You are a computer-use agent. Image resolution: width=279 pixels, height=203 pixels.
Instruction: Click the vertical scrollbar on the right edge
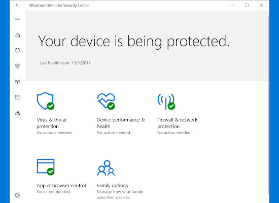(x=268, y=105)
